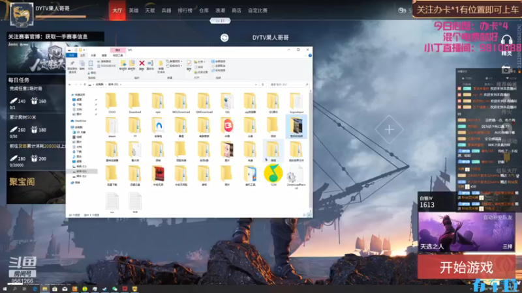Switch to the Explorer large icons view button
522x293 pixels.
tap(309, 215)
